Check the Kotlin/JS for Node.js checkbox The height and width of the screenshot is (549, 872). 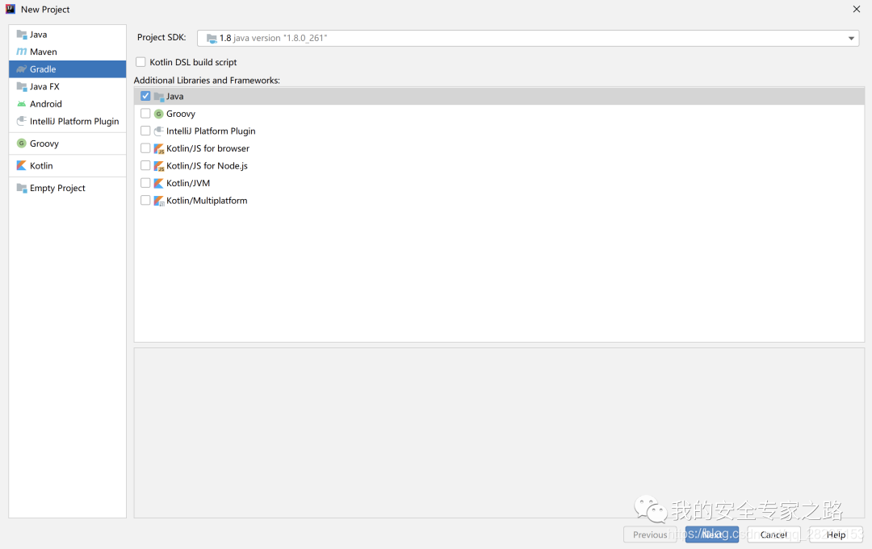[145, 165]
